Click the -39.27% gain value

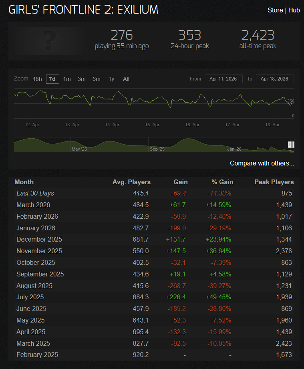(219, 286)
